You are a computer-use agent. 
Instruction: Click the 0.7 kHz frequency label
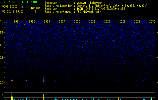pos(2,82)
